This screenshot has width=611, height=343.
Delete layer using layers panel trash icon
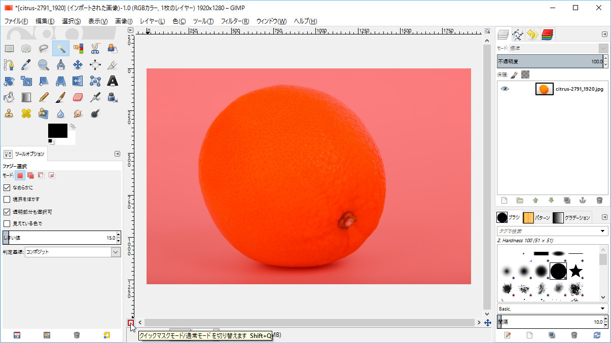(599, 201)
